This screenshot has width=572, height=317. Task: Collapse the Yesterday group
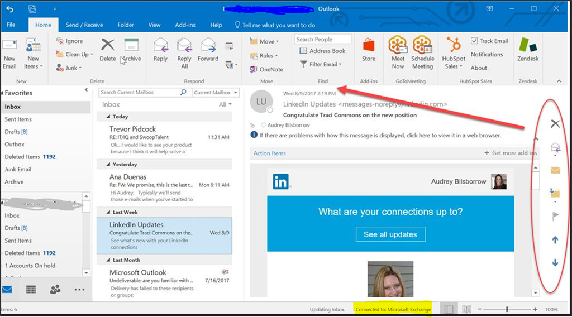pos(108,164)
